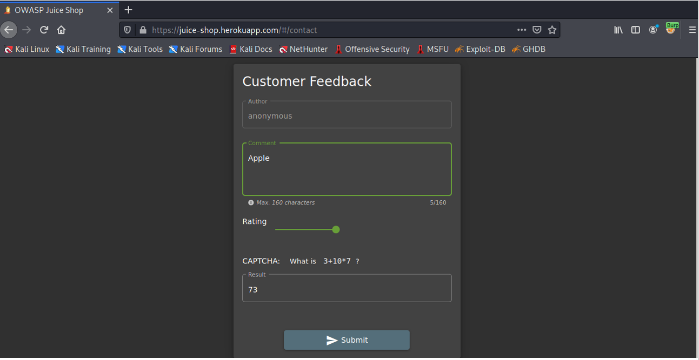699x360 pixels.
Task: Open the GHDB bookmark
Action: point(528,49)
